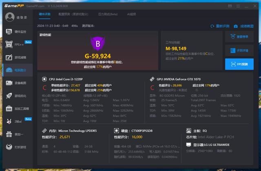261x171 pixels.
Task: Click the test date 2024-11-23 0:40 - 0:49
Action: pos(53,26)
